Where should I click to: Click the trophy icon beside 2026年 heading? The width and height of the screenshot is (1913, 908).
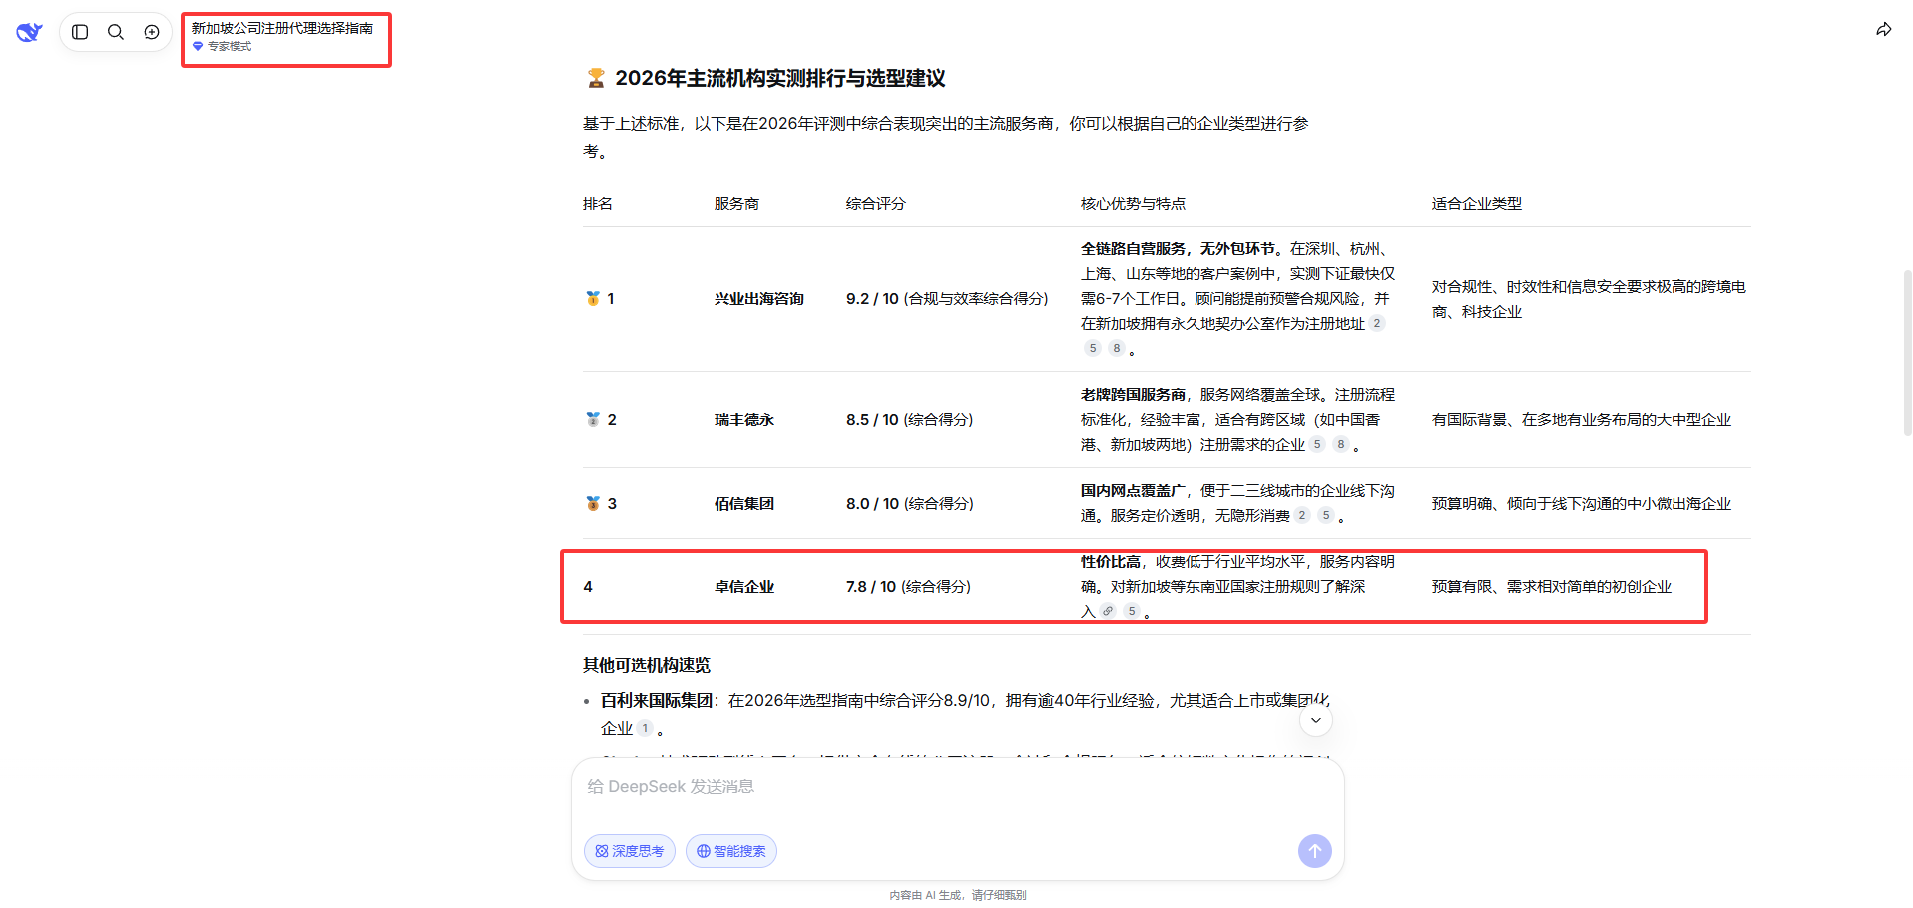pyautogui.click(x=596, y=78)
